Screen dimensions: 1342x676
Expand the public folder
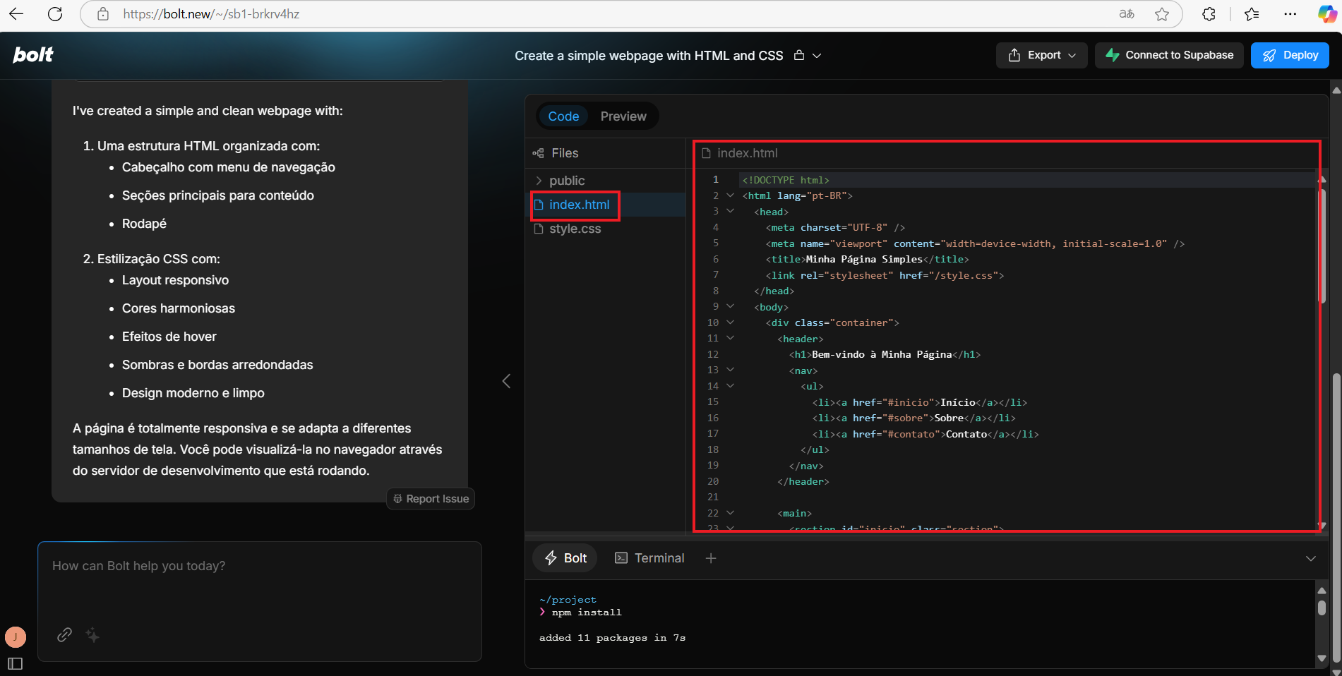click(x=566, y=181)
